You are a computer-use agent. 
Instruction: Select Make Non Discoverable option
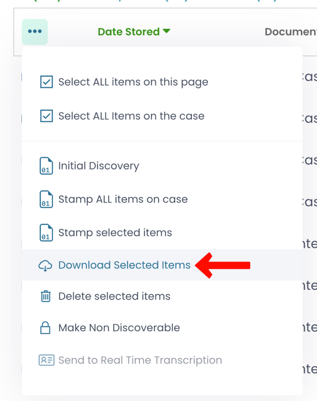coord(119,328)
